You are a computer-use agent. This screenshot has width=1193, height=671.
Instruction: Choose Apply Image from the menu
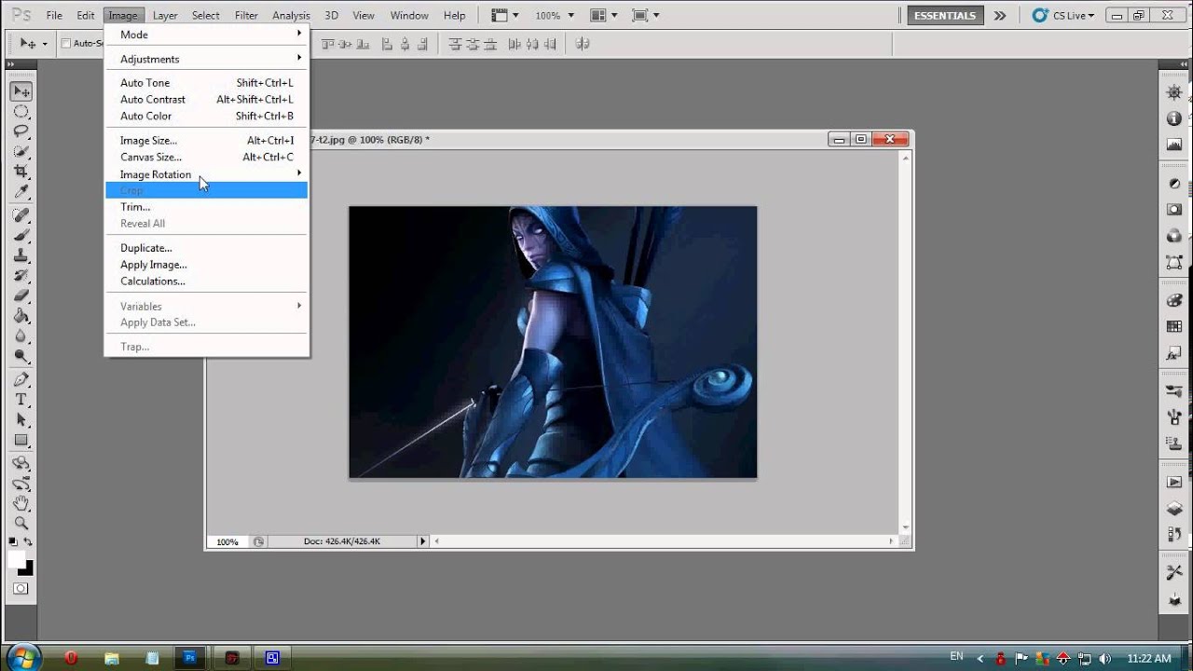pos(206,265)
